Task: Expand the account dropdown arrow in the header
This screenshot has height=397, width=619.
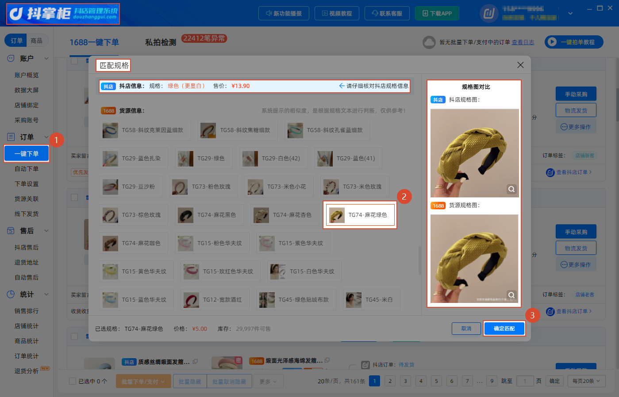Action: coord(570,14)
